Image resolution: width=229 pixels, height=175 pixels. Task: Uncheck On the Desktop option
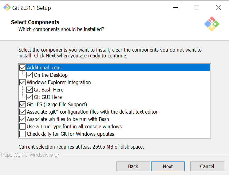(30, 75)
